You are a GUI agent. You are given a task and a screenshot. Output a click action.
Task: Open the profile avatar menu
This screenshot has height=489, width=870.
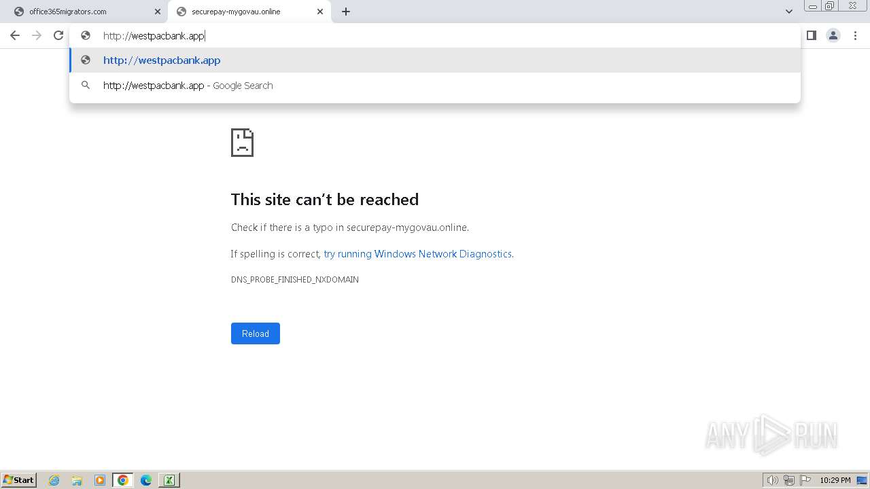coord(833,35)
